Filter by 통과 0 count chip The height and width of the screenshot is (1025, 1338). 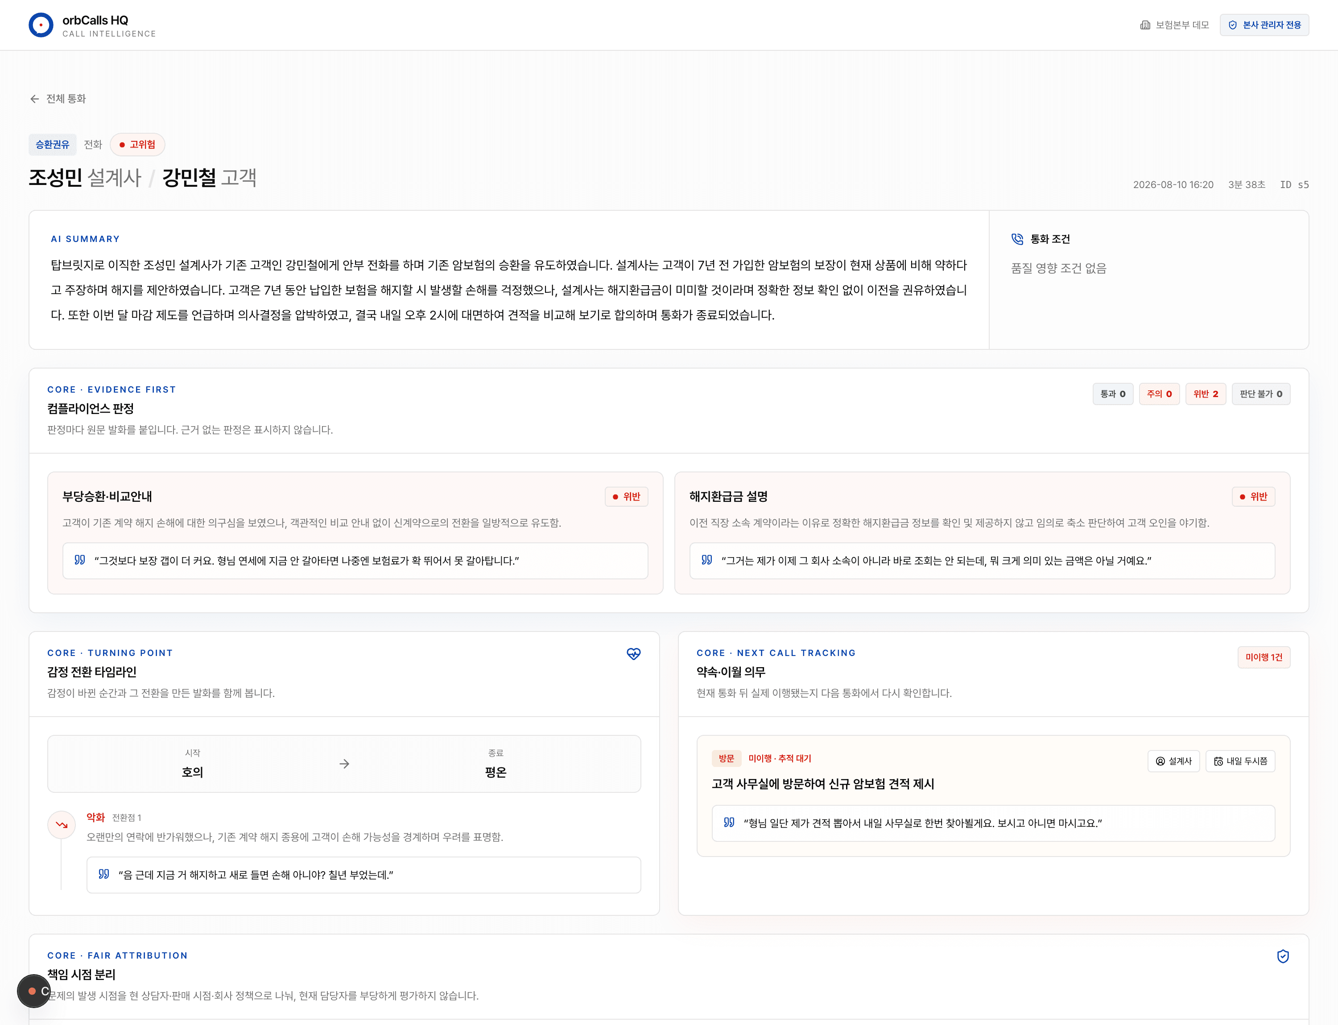coord(1113,394)
